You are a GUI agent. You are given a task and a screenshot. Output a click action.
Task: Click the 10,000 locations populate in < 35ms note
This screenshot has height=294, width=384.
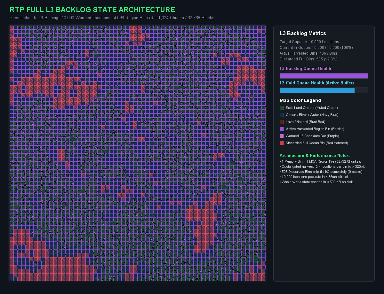point(315,177)
